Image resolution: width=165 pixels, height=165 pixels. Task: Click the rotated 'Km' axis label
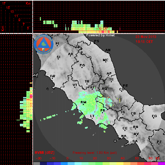pyautogui.click(x=3, y=29)
